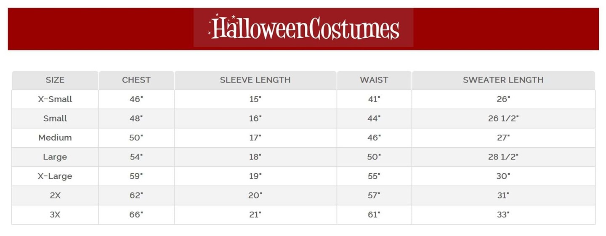This screenshot has height=236, width=606.
Task: Select the Large size label
Action: tap(55, 157)
